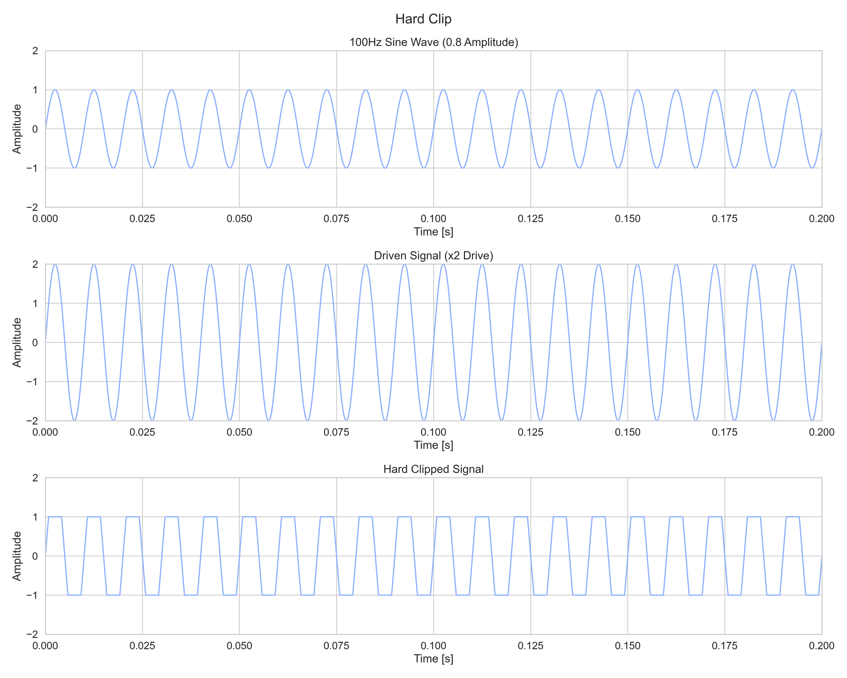Image resolution: width=847 pixels, height=678 pixels.
Task: Click the bottom plot's 'Amplitude' y-axis label
Action: [17, 556]
